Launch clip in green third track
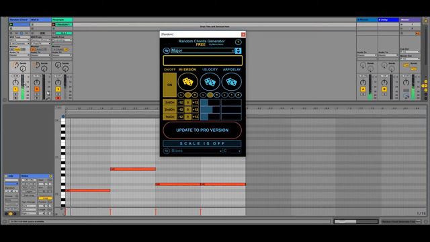 tap(54, 24)
